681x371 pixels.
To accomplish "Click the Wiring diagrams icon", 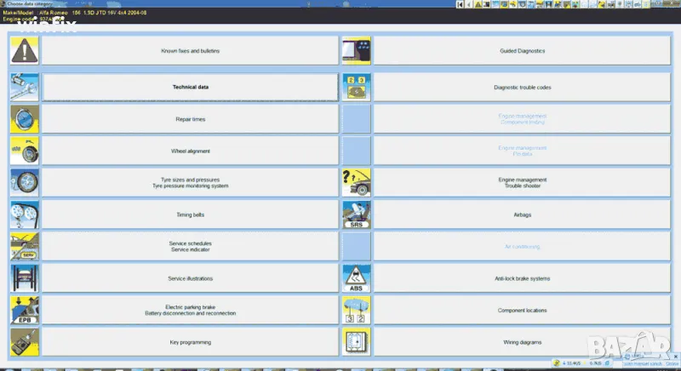I will (356, 342).
